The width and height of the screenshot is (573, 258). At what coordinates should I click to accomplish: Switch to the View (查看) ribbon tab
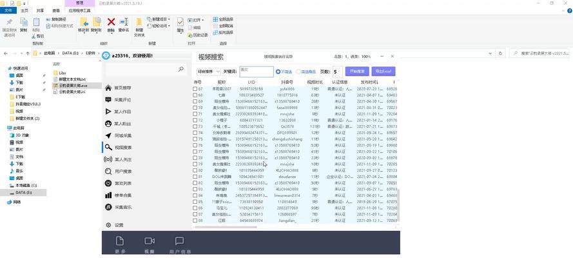point(56,10)
